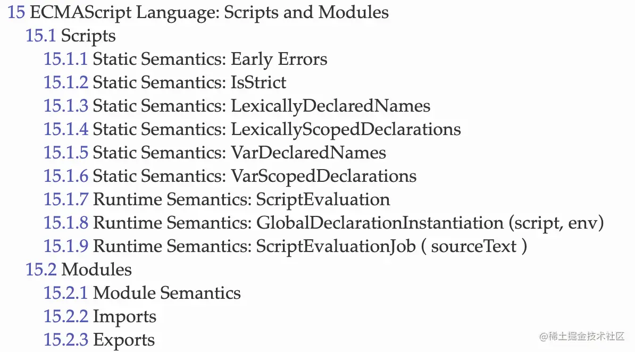This screenshot has height=352, width=635.
Task: Go to 15.1.5 VarDeclaredNames section
Action: 215,153
